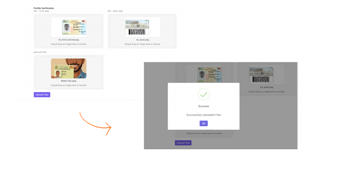Select NIC back barcode thumbnail in undimmed form
Screen dimensions: 347x173
click(x=142, y=27)
